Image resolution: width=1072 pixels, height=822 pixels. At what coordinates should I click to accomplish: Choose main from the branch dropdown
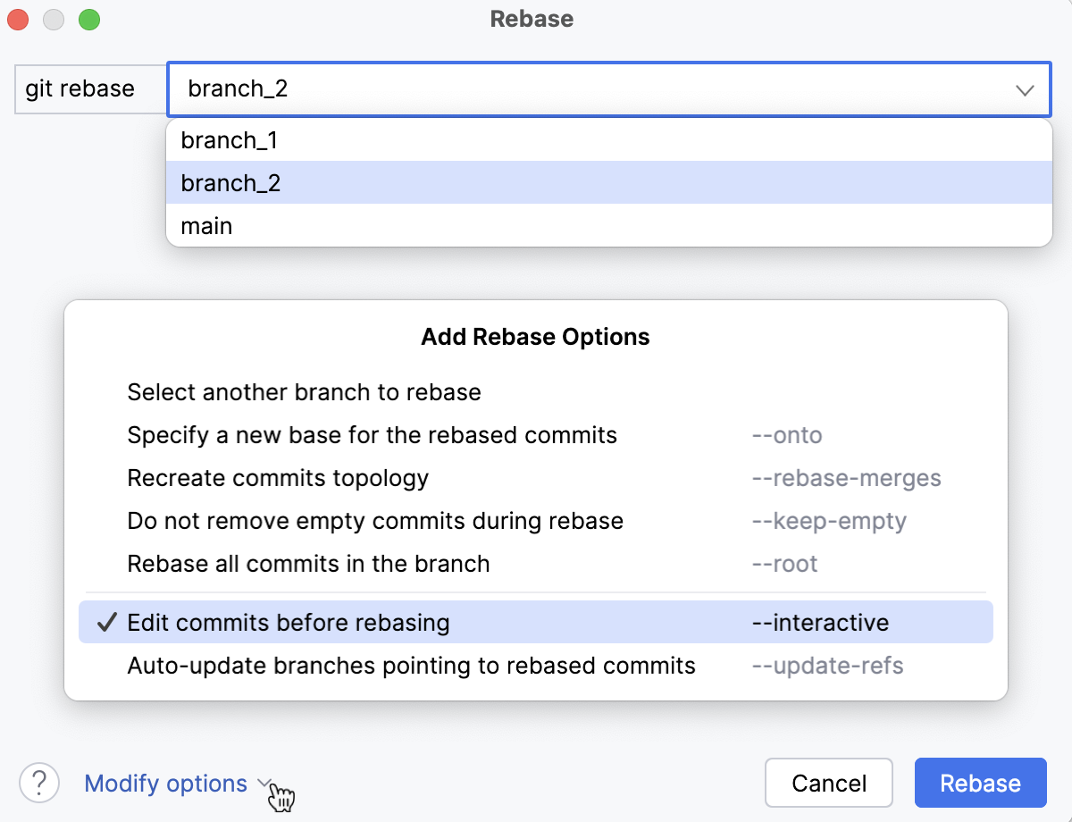pos(206,225)
